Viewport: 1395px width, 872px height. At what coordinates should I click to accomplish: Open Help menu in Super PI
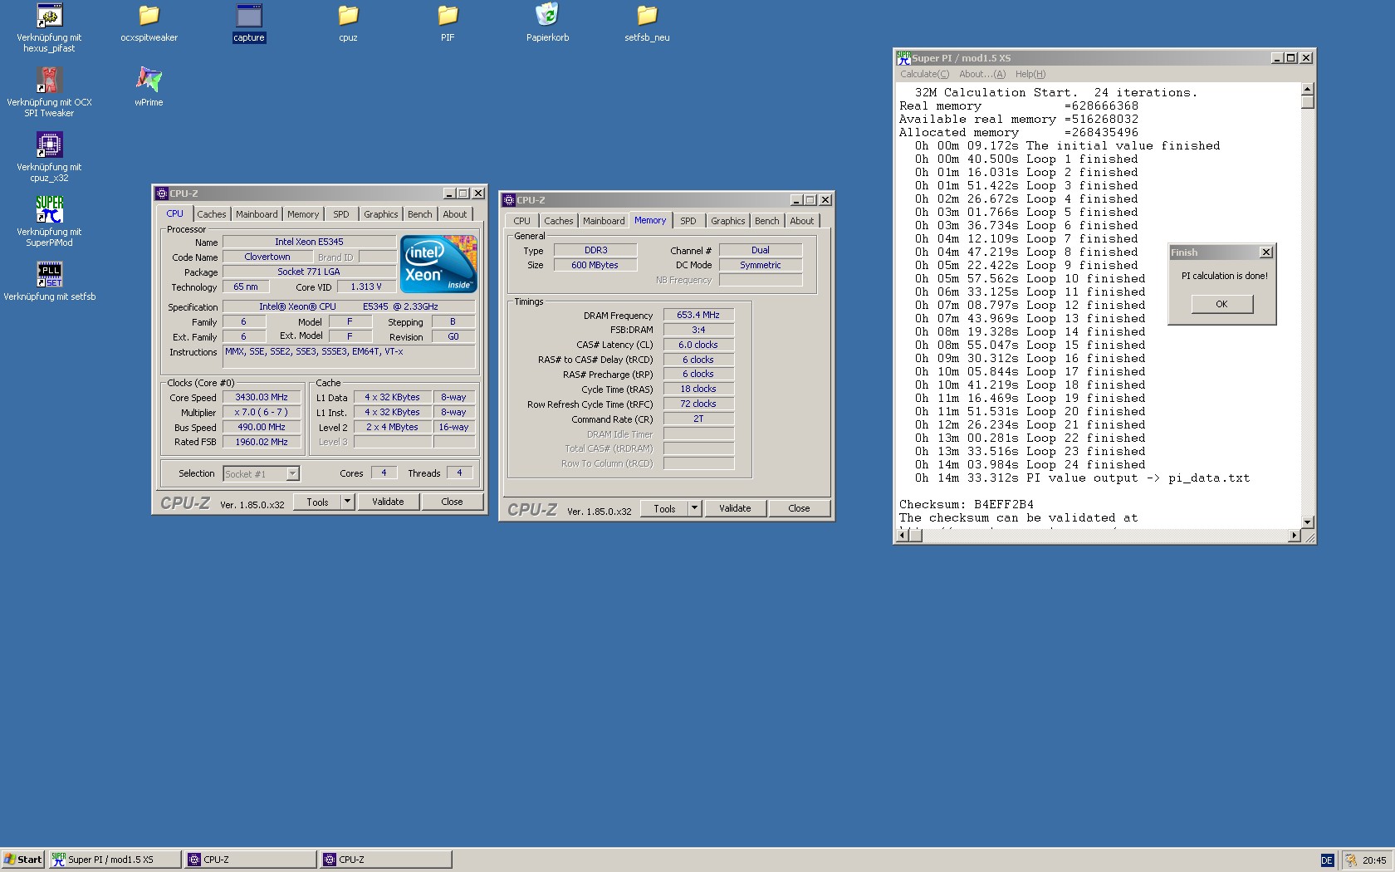pyautogui.click(x=1030, y=74)
